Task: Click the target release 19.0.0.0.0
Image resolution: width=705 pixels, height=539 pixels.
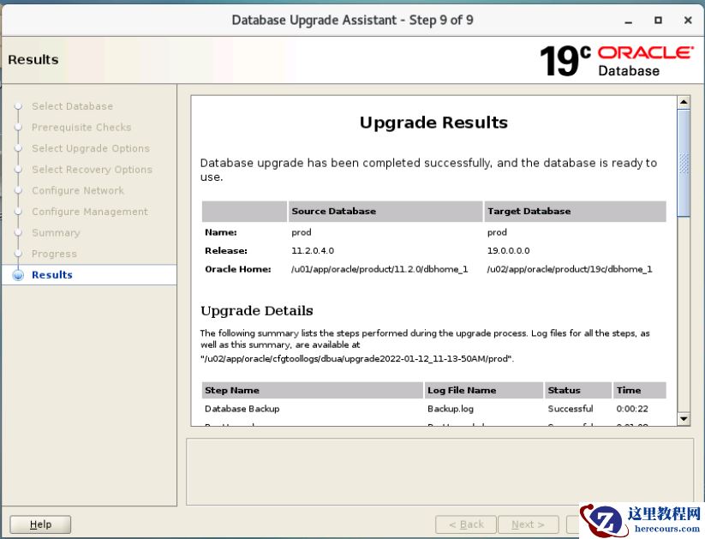Action: click(x=508, y=250)
